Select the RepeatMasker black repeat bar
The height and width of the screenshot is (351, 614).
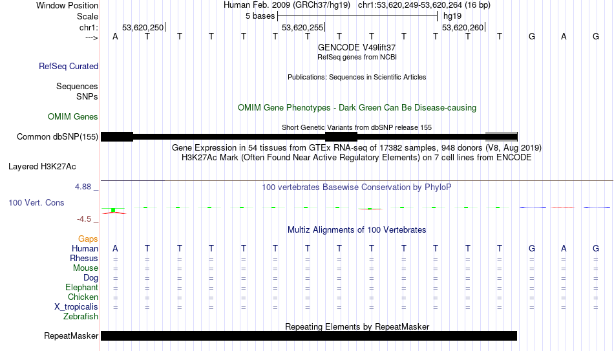pyautogui.click(x=309, y=335)
